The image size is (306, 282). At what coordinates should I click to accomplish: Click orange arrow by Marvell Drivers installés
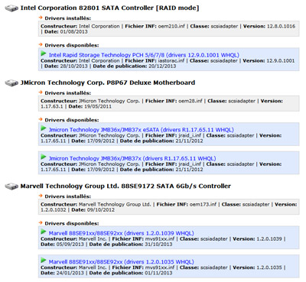[x=41, y=196]
